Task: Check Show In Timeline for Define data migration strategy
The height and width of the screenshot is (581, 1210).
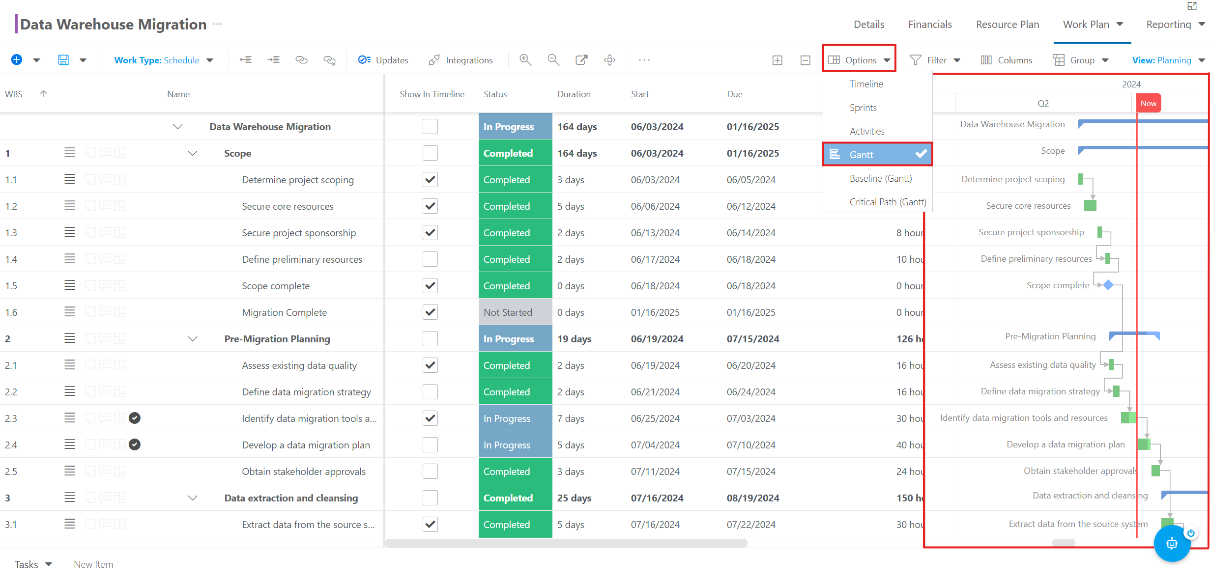Action: [x=430, y=391]
